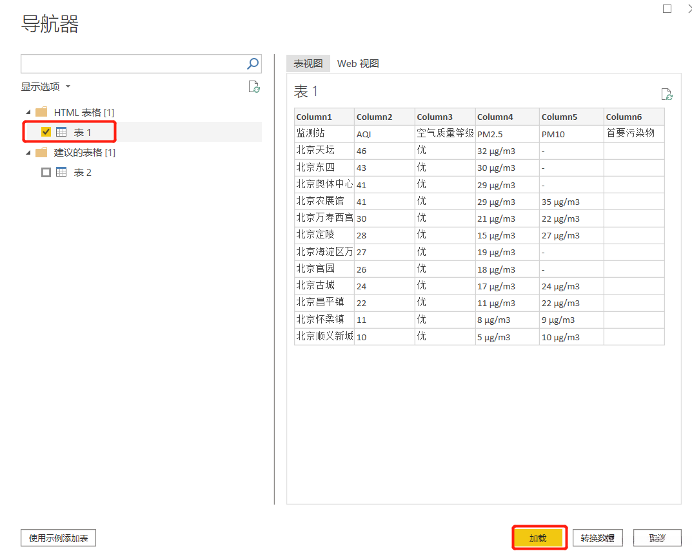The height and width of the screenshot is (551, 692).
Task: Click the 北京顺义新城 cell
Action: pos(324,336)
